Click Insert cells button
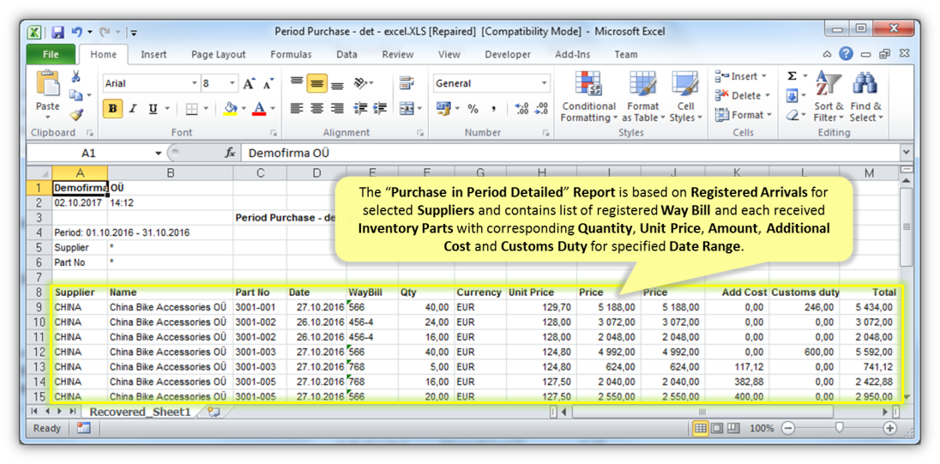 click(x=740, y=76)
